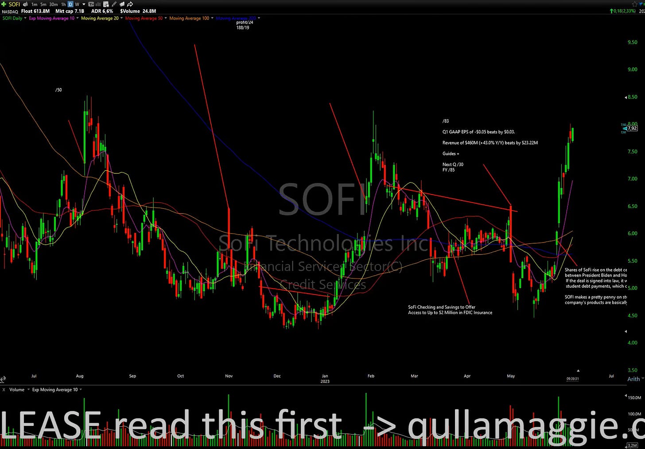Click the Moving Average 100 legend label
The width and height of the screenshot is (645, 449).
pos(189,18)
